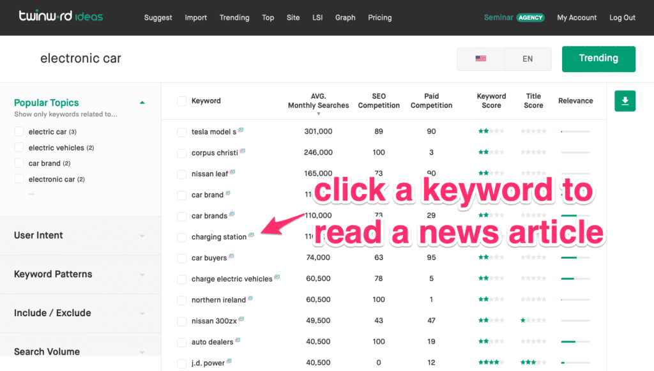This screenshot has width=654, height=371.
Task: Click keyword score stars for j.d. power
Action: [491, 362]
